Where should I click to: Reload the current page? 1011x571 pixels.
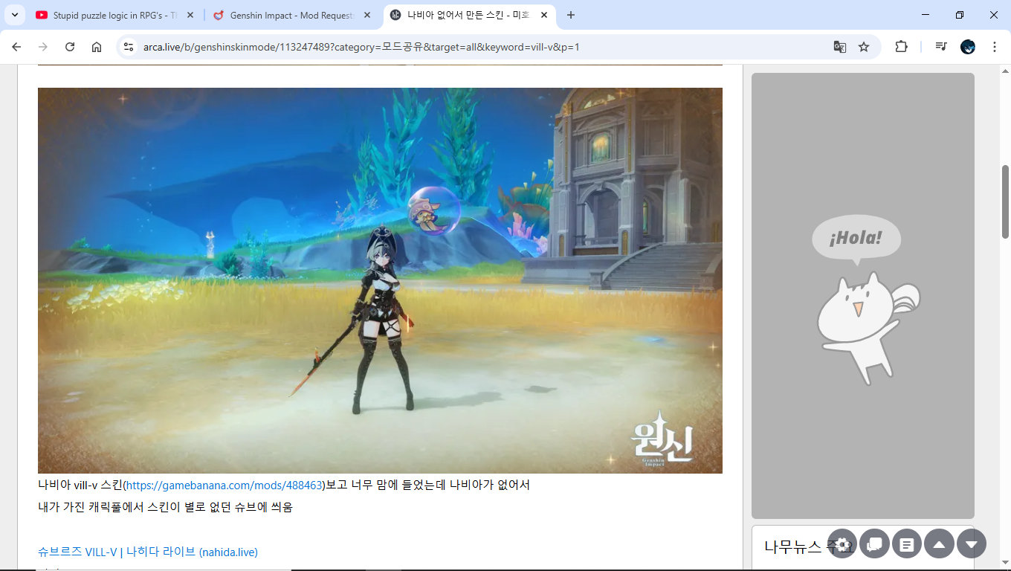click(70, 47)
